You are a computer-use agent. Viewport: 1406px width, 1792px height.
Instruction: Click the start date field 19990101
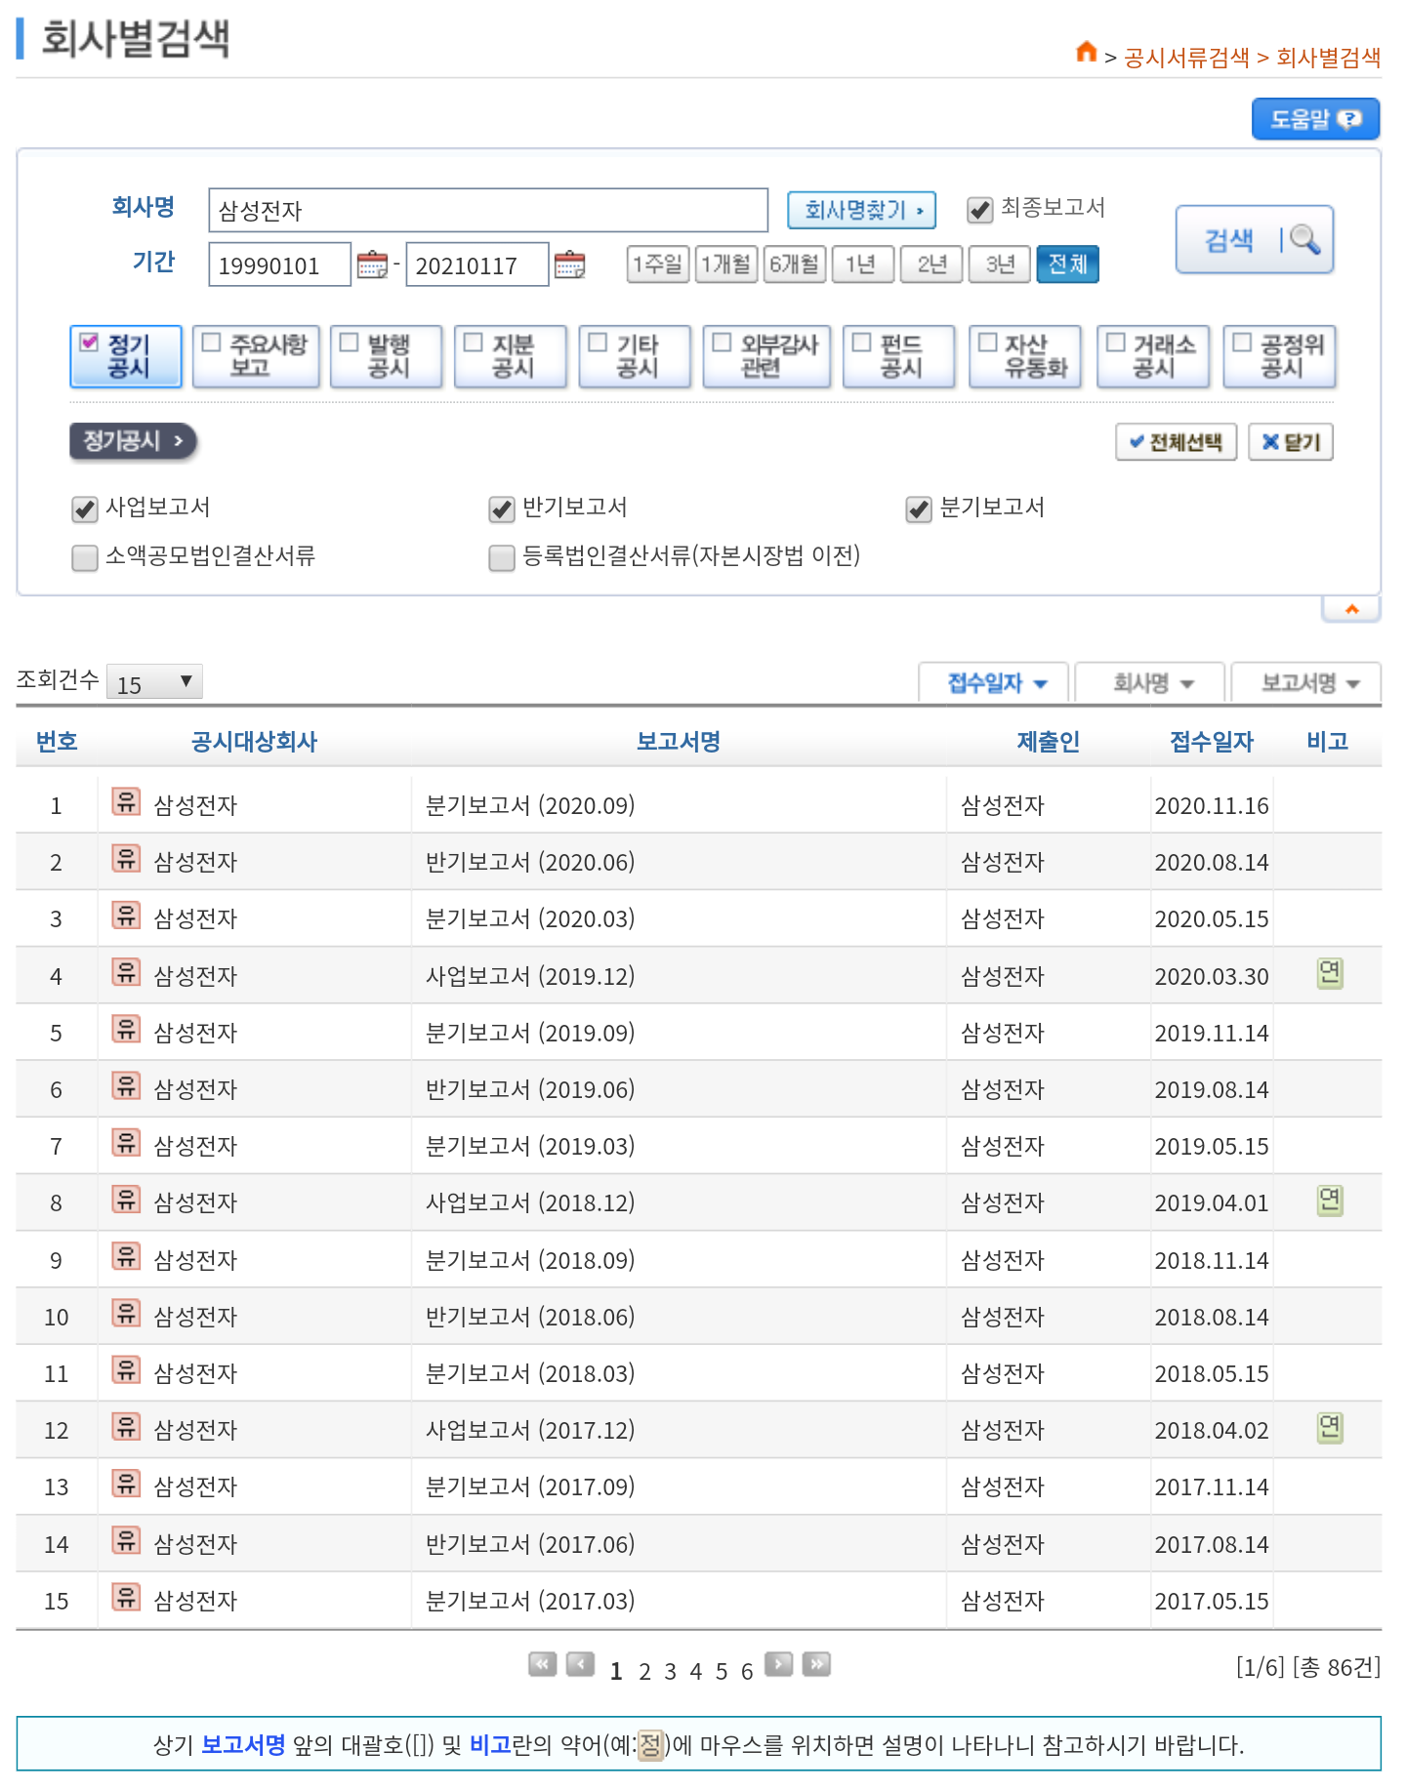coord(279,265)
